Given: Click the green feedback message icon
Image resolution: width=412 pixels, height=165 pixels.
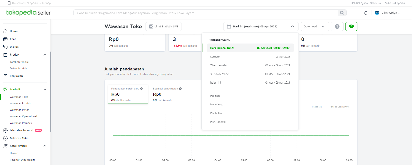Looking at the screenshot, I should 351,26.
